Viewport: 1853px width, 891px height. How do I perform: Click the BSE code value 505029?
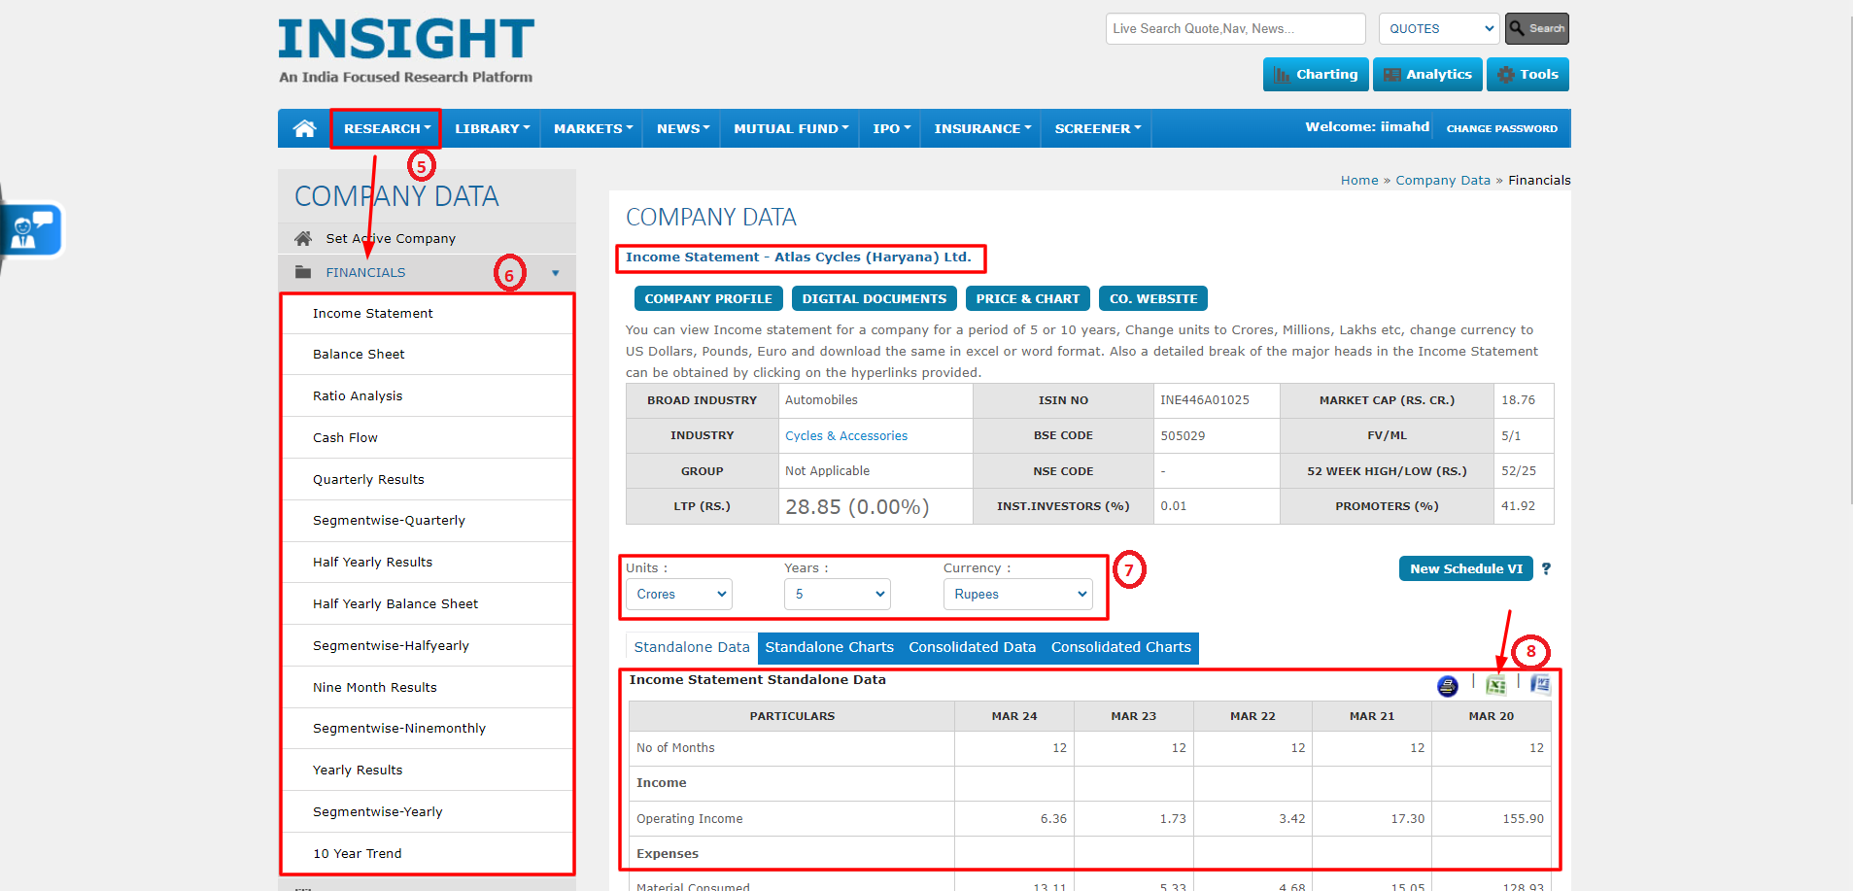coord(1183,436)
